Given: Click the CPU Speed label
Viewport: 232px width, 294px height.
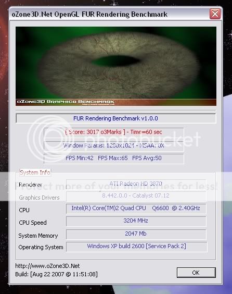Looking at the screenshot, I should point(33,223).
